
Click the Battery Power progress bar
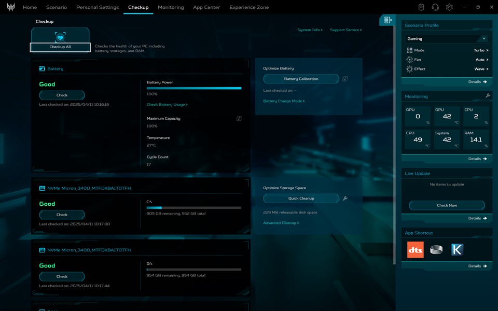point(193,89)
